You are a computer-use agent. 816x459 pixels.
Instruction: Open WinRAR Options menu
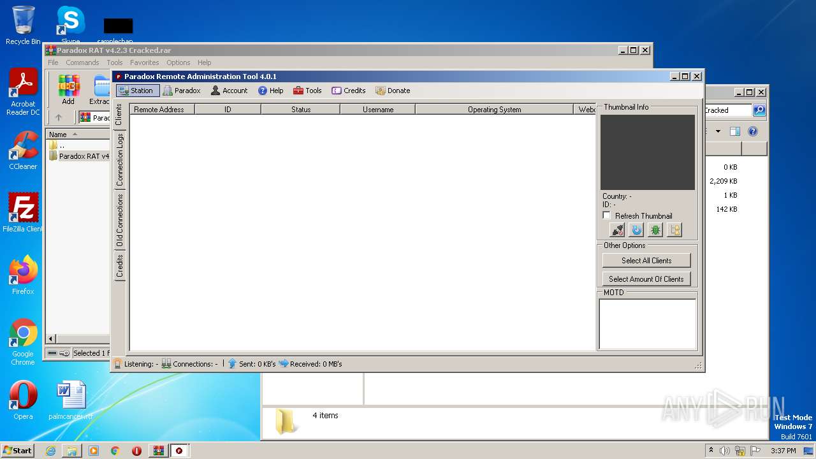178,62
